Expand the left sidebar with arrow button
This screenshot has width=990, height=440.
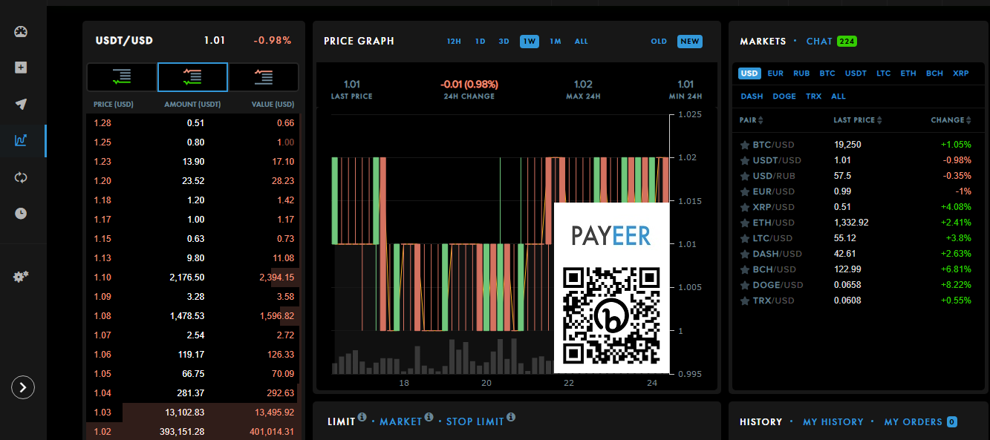coord(23,387)
